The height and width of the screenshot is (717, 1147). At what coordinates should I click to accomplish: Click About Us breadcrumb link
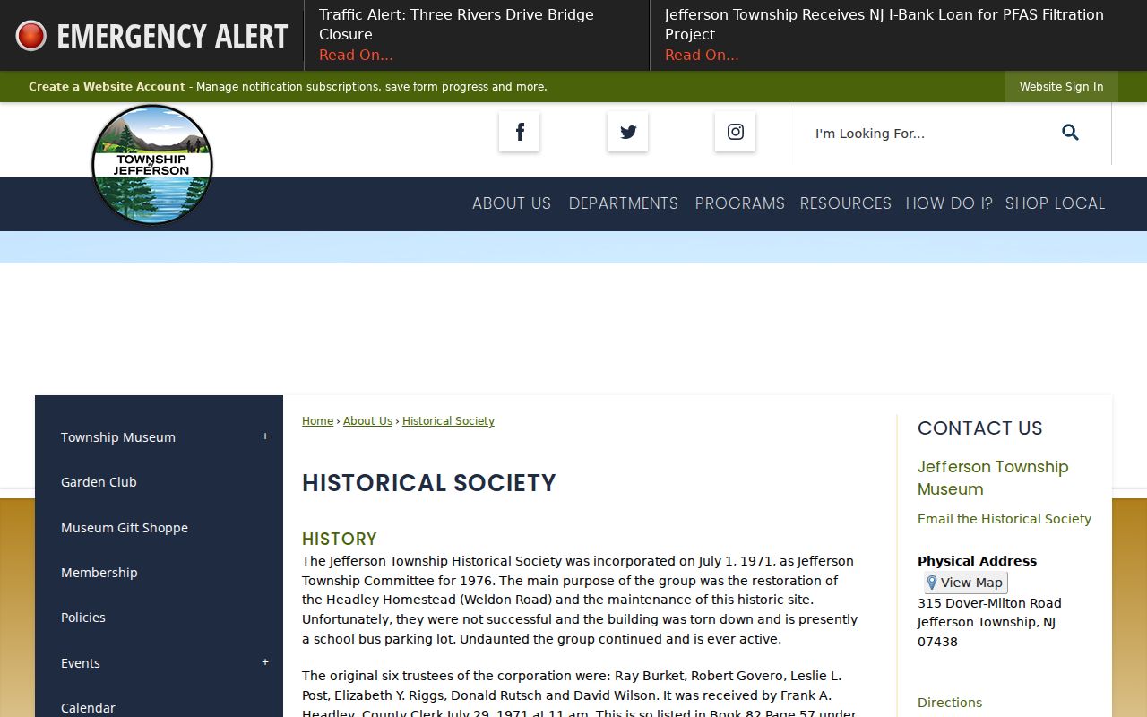point(367,421)
